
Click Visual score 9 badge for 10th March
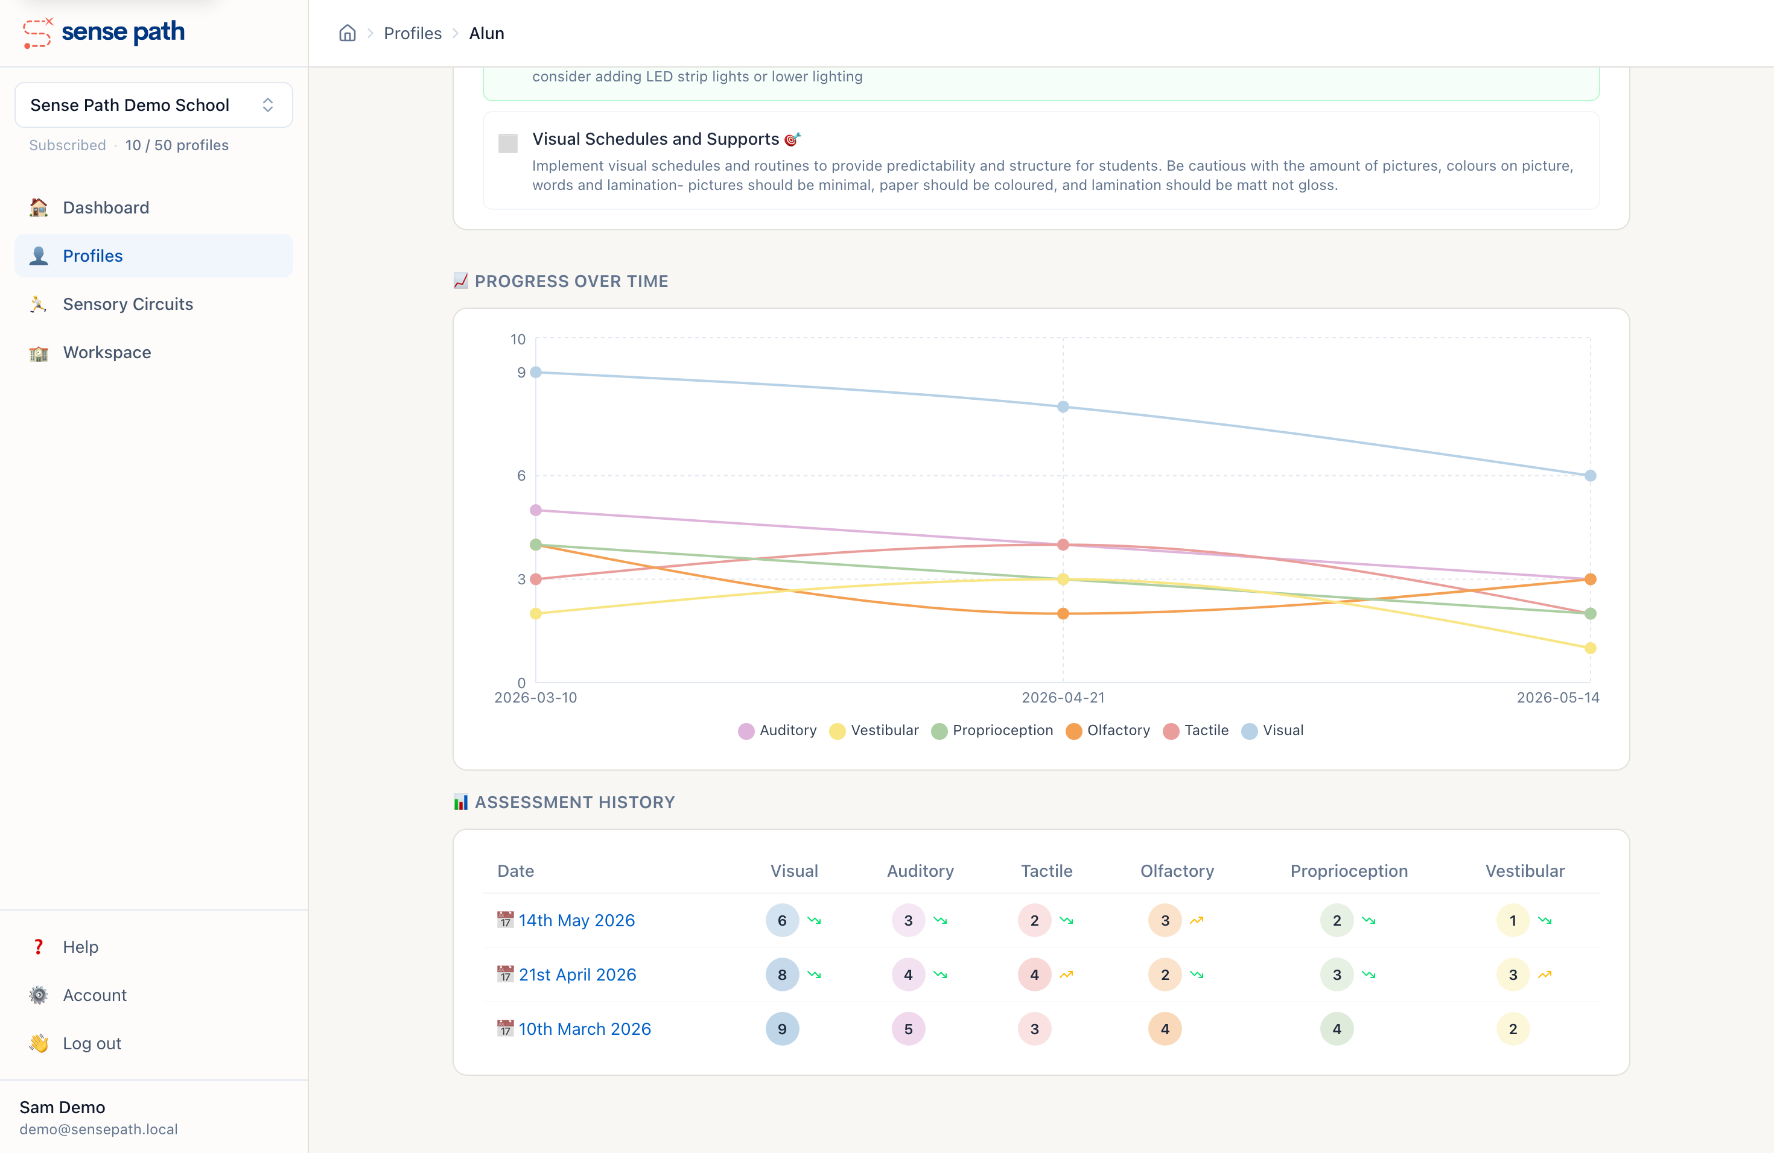783,1029
